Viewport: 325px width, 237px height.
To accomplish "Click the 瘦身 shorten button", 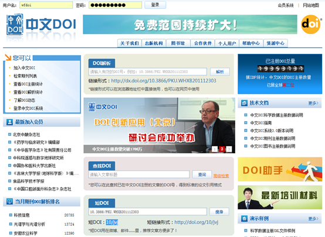I will [x=219, y=212].
